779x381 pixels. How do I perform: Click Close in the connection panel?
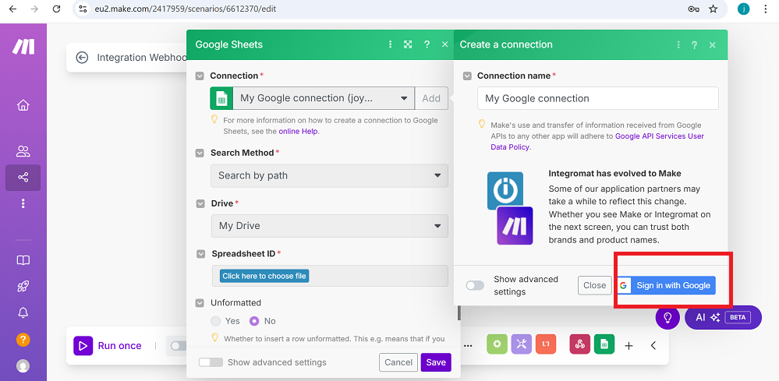coord(595,285)
